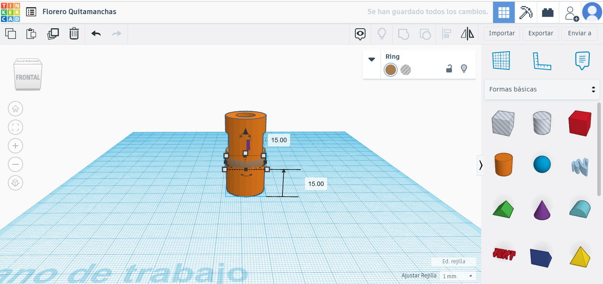Screen dimensions: 603x284
Task: Select the solid brown color swatch
Action: pyautogui.click(x=390, y=70)
